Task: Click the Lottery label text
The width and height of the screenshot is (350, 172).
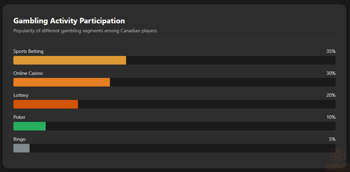Action: [21, 95]
